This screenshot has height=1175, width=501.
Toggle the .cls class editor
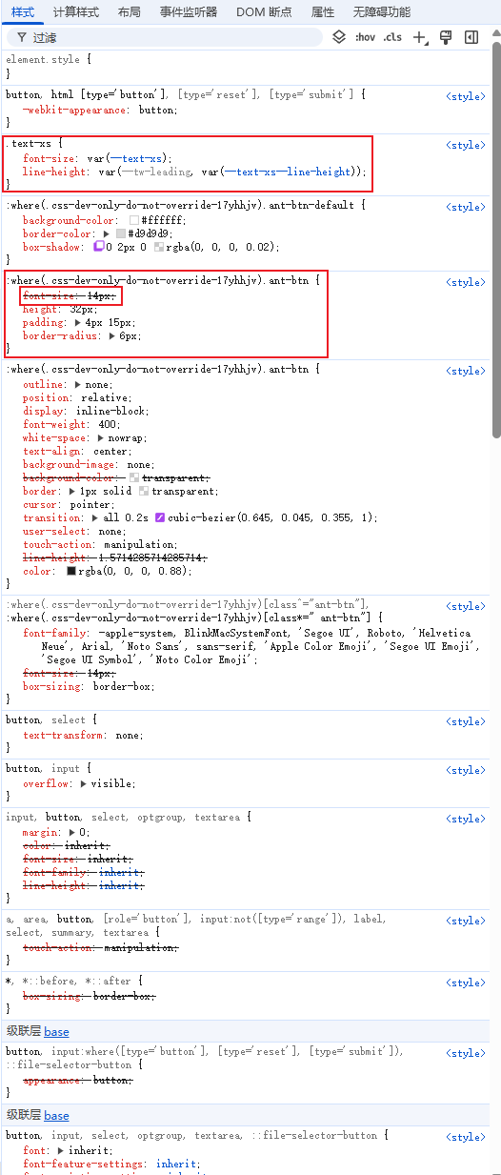(392, 37)
